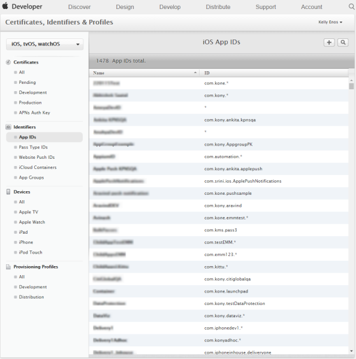The width and height of the screenshot is (356, 359).
Task: Select APNs Auth Key
Action: tap(34, 113)
